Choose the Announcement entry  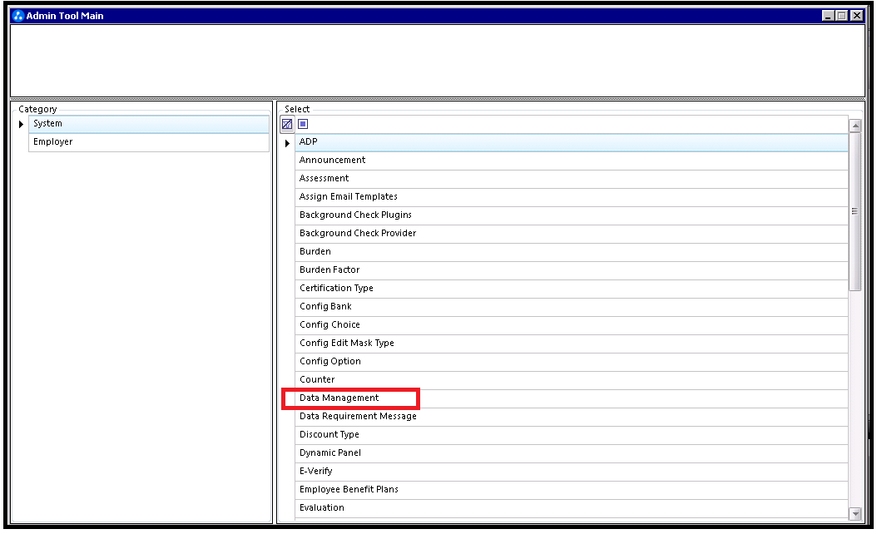[x=572, y=160]
